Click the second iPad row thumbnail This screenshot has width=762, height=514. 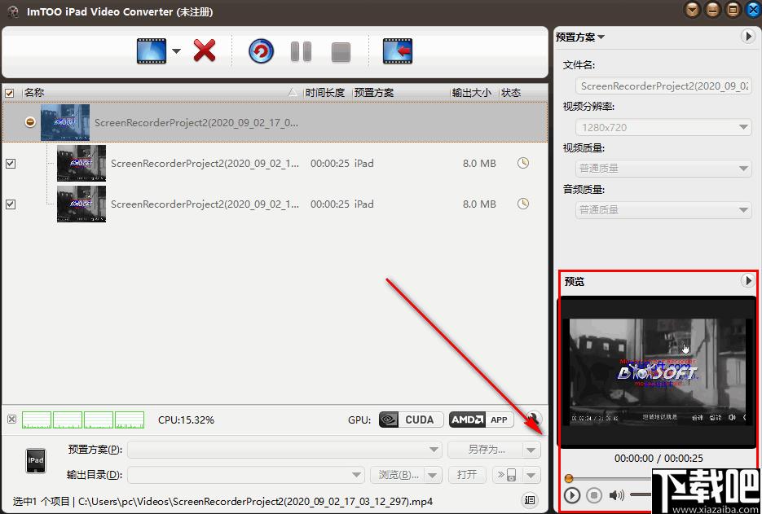(81, 204)
